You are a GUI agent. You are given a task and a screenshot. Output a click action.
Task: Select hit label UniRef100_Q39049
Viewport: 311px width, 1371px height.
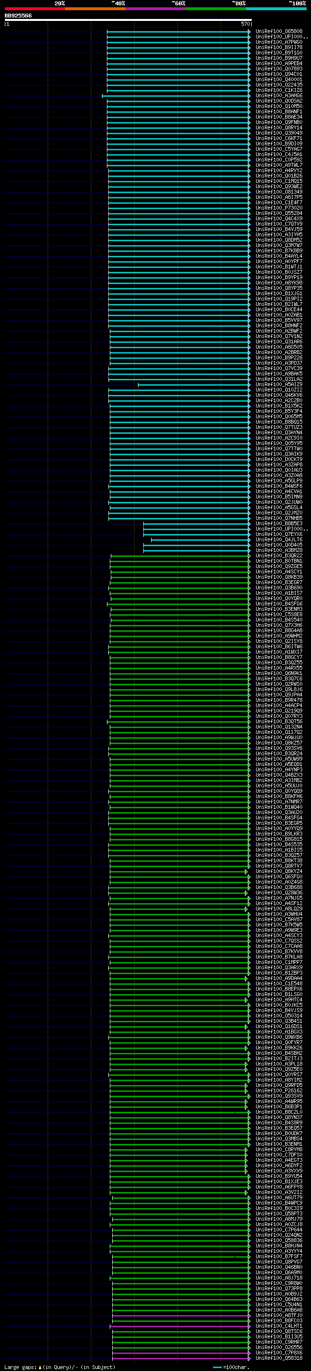coord(279,133)
